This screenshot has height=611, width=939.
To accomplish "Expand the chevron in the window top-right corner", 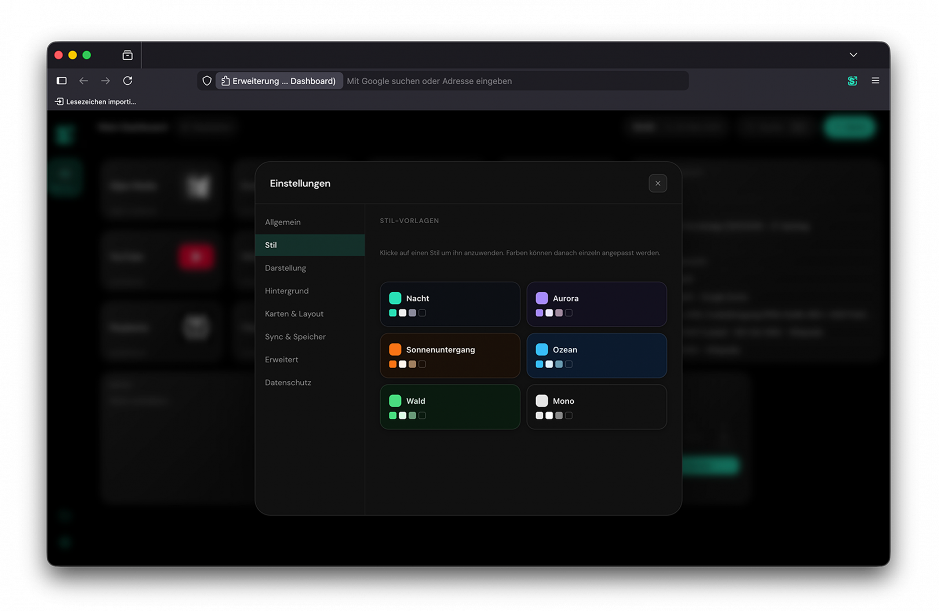I will pyautogui.click(x=854, y=54).
